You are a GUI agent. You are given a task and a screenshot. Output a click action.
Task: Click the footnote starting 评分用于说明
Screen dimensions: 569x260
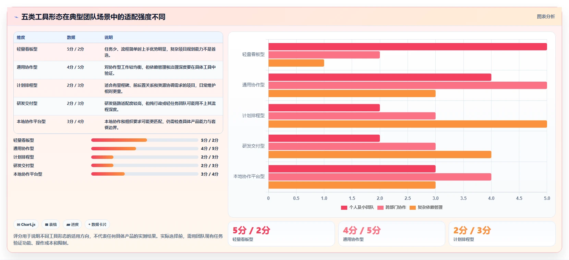118,240
